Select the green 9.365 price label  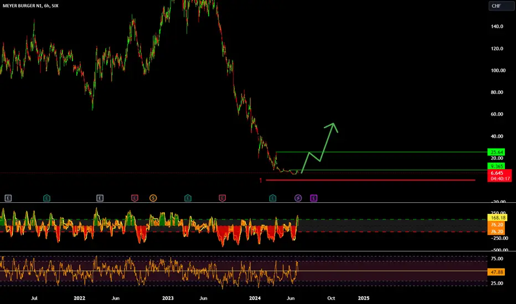[496, 166]
